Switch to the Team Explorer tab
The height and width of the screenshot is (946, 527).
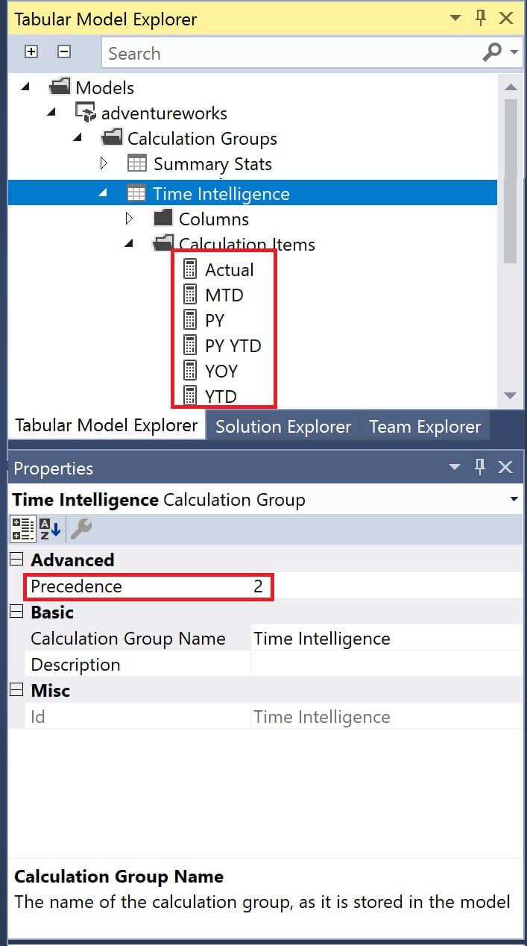pyautogui.click(x=425, y=427)
